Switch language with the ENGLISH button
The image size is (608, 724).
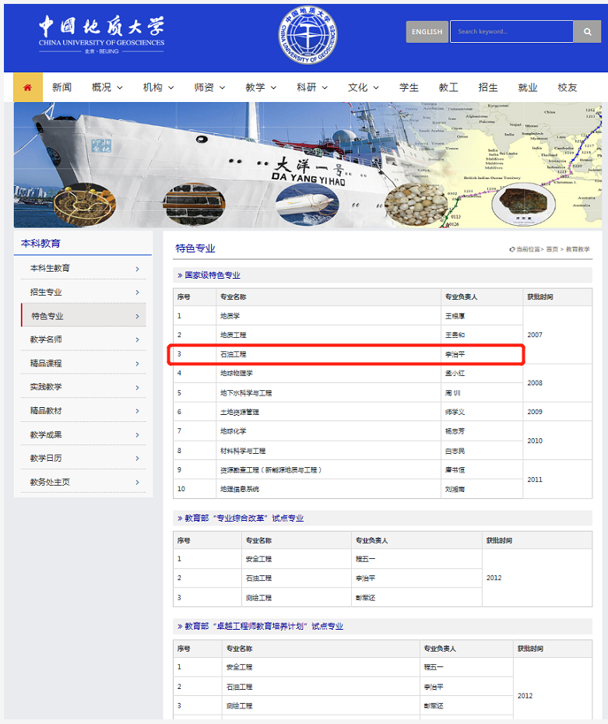(427, 32)
